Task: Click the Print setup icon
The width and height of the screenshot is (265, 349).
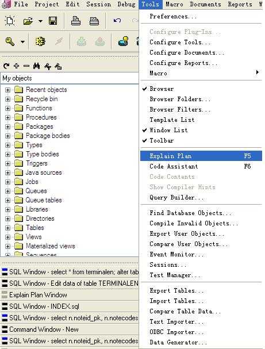Action: click(94, 21)
